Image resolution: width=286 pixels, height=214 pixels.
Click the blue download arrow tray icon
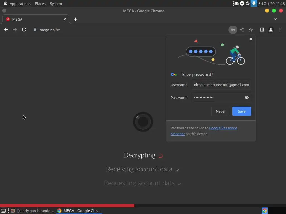point(254,3)
